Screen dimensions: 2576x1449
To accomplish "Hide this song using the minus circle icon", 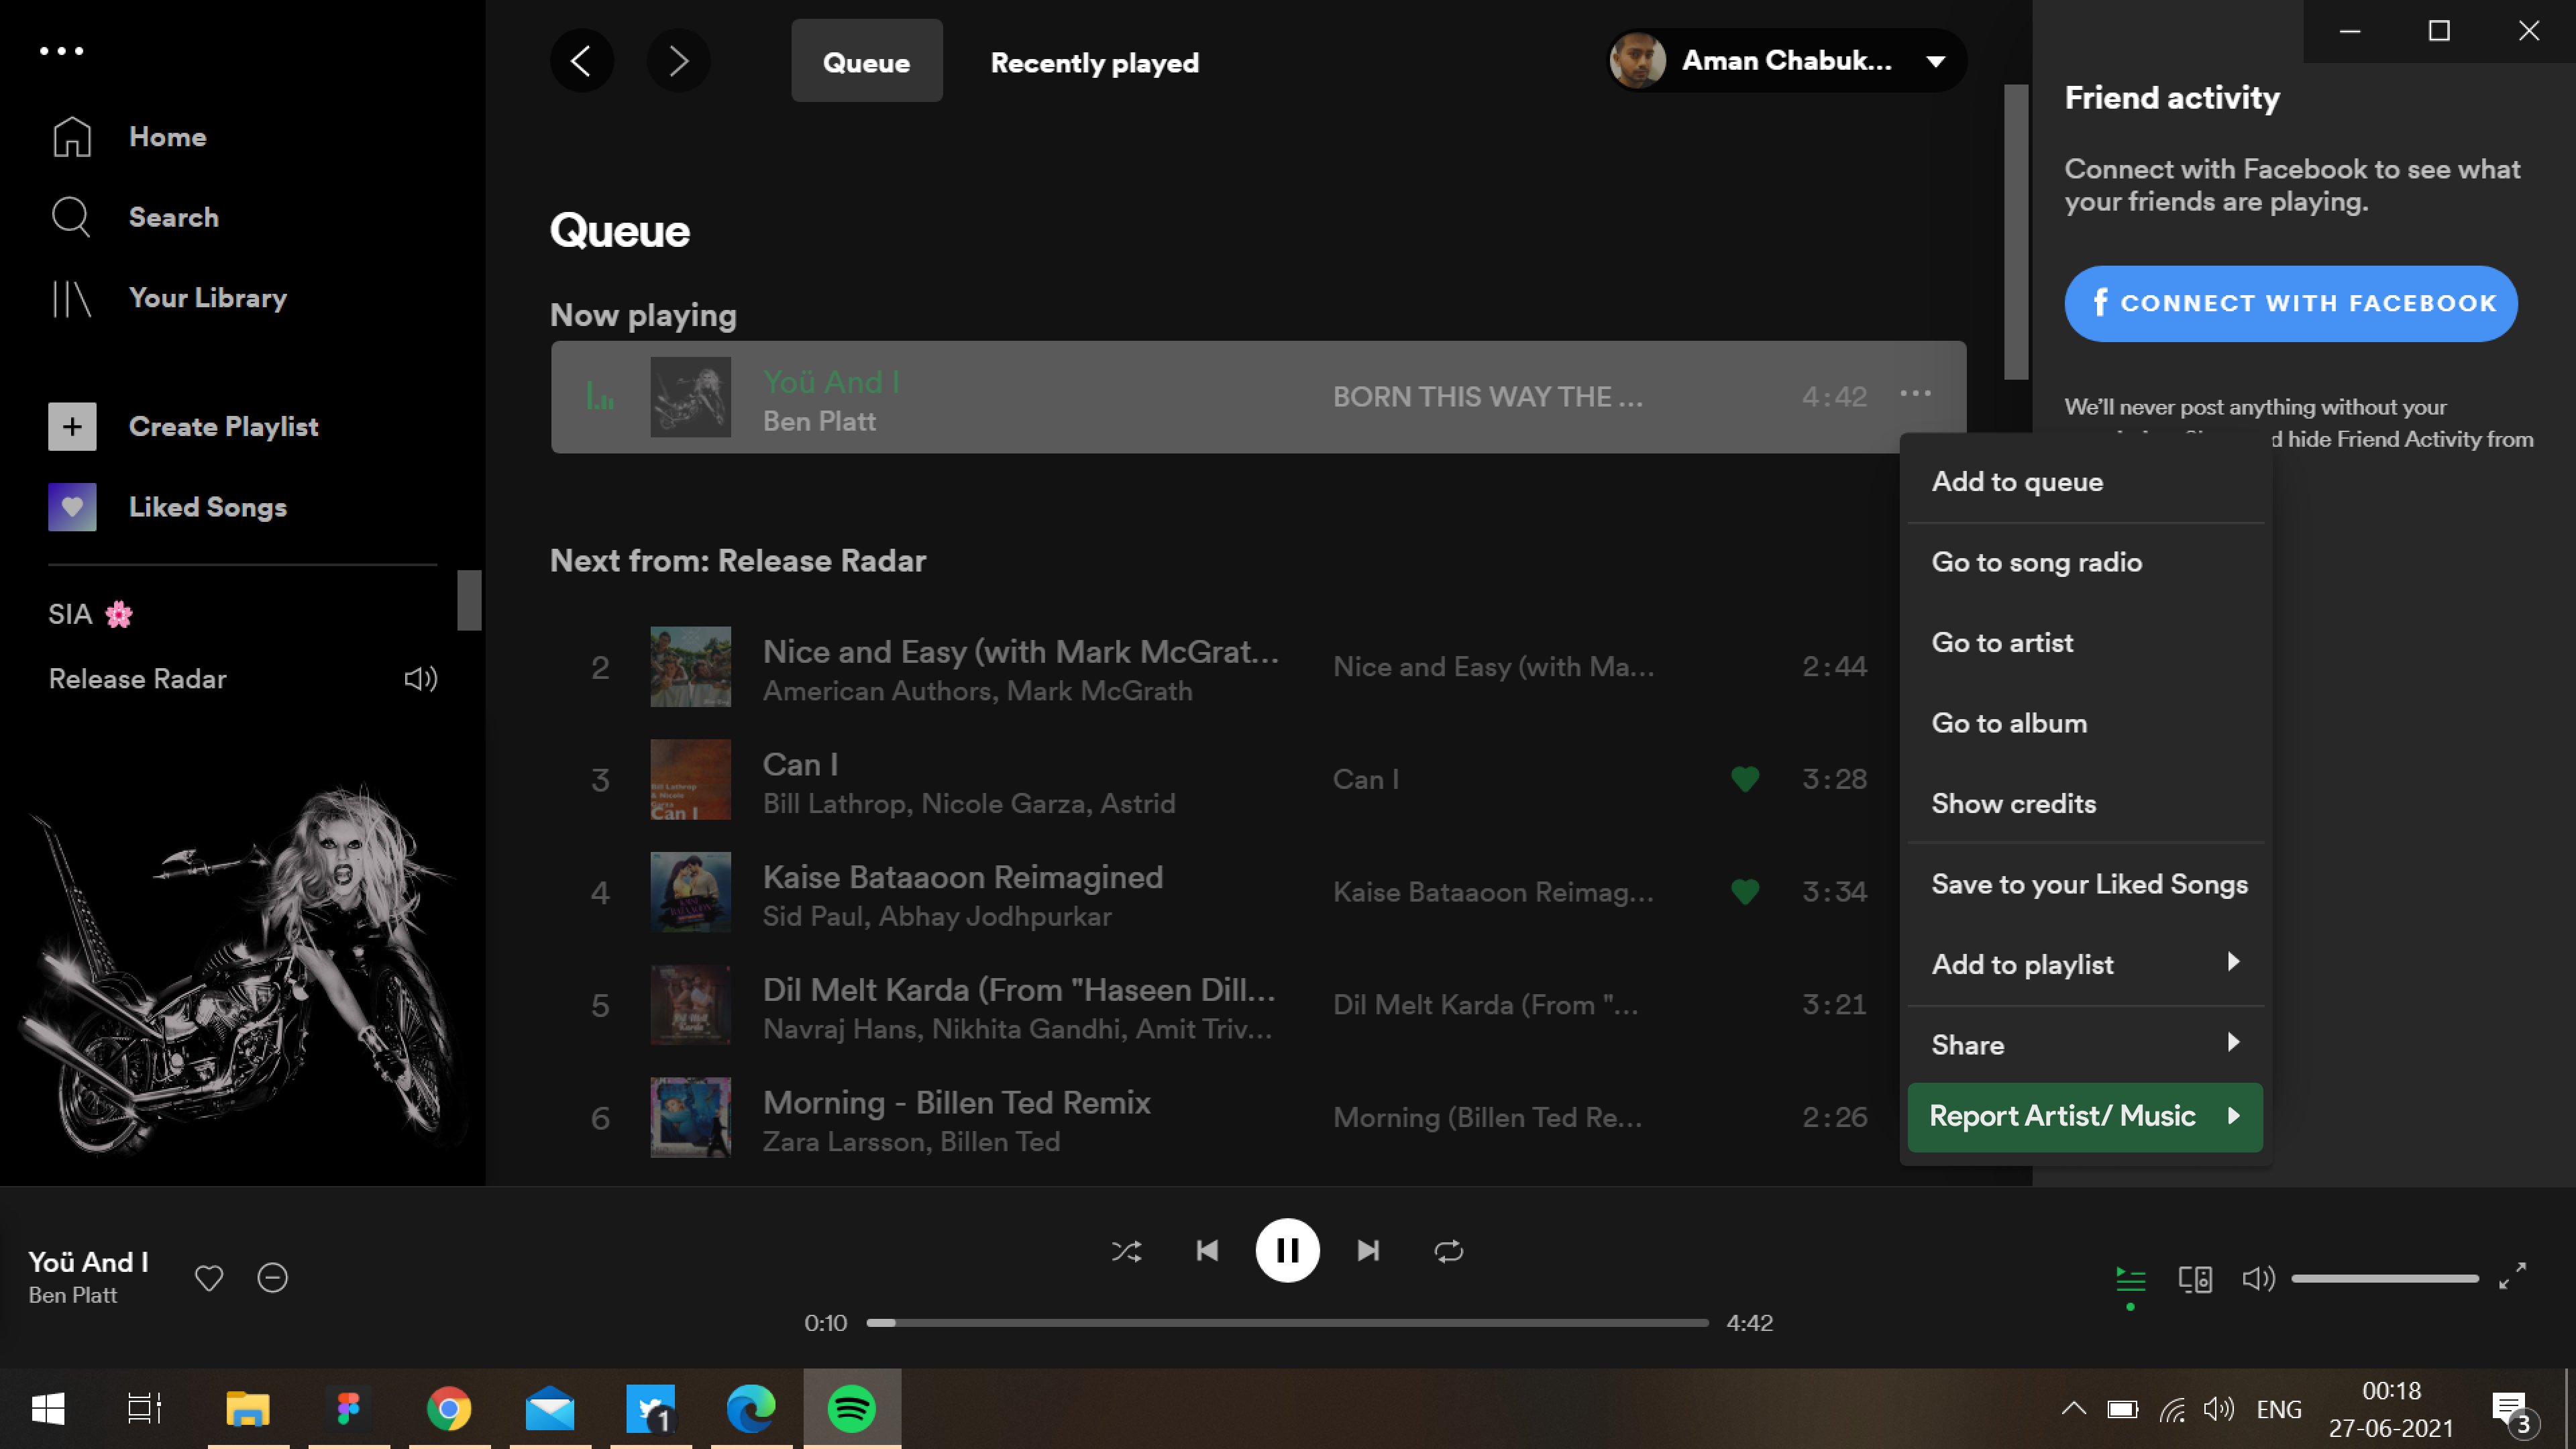I will (272, 1278).
